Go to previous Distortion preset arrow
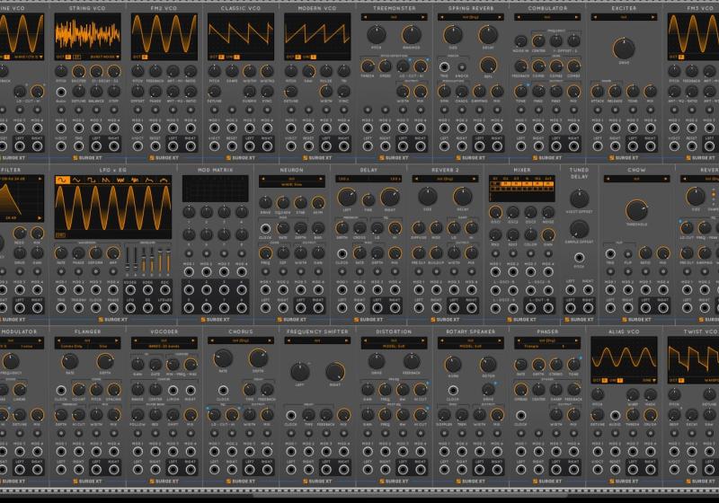Screen dimensions: 719x503 tap(365, 340)
